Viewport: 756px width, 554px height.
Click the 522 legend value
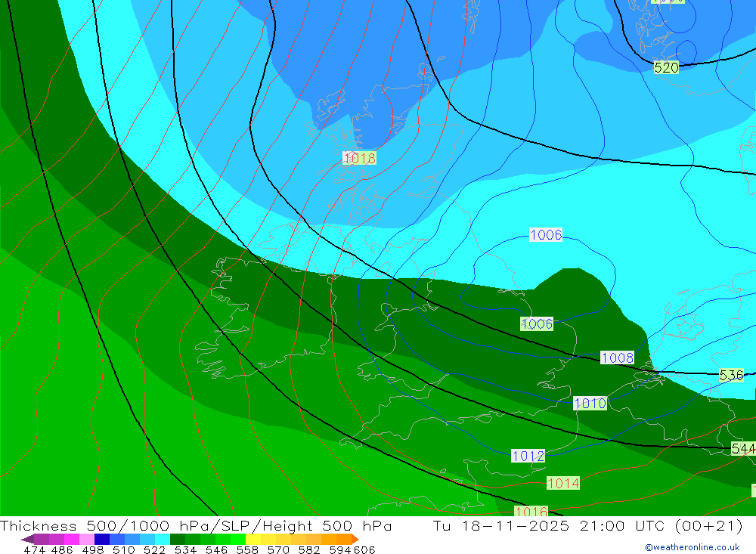click(x=155, y=550)
